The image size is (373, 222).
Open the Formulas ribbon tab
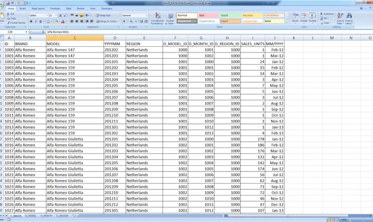point(55,9)
